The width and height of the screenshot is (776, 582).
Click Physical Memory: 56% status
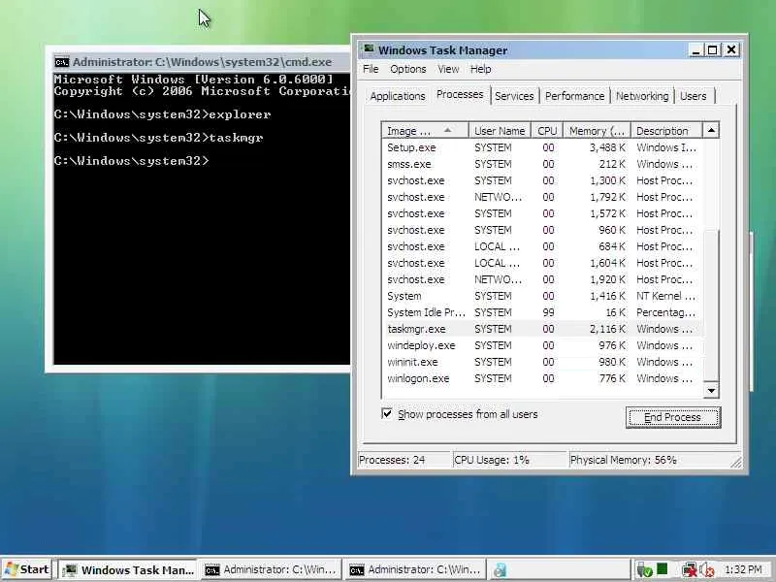point(648,460)
